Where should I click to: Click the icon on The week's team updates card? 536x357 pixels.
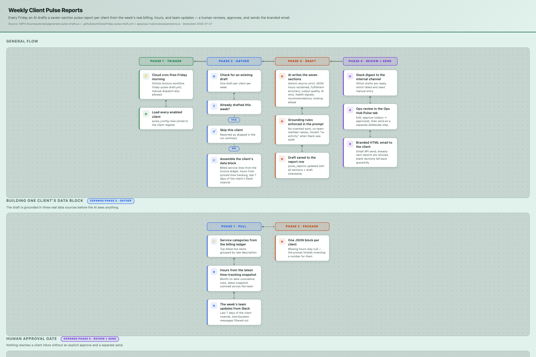point(214,305)
